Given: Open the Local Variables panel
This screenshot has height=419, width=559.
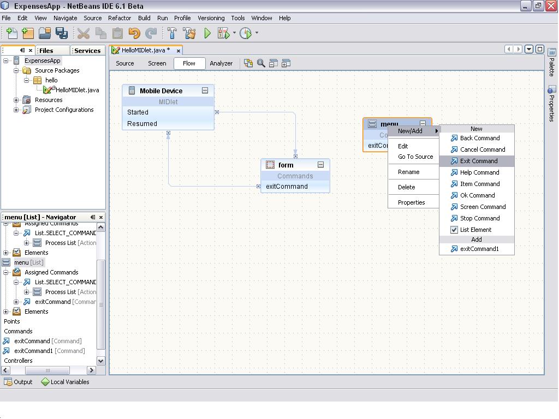Looking at the screenshot, I should click(66, 382).
